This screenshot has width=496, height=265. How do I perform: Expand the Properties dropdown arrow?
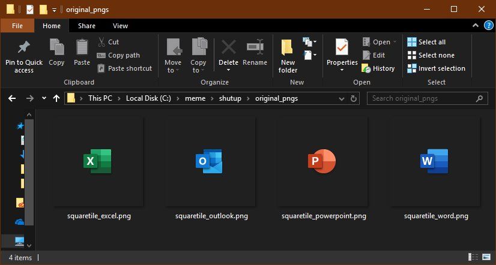[x=342, y=70]
